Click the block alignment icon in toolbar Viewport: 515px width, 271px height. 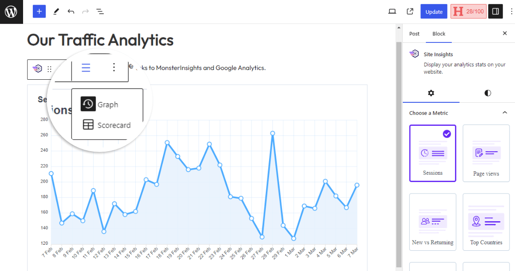(x=86, y=68)
